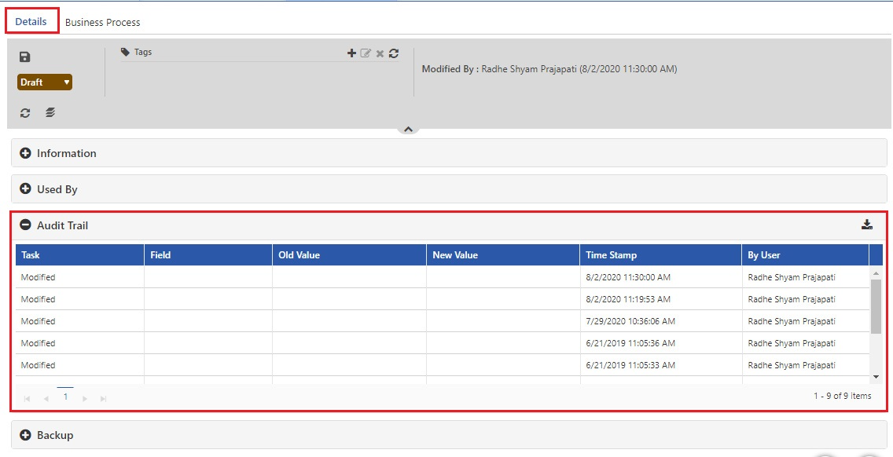The height and width of the screenshot is (457, 893).
Task: Click the Save floppy disk icon
Action: tap(24, 57)
